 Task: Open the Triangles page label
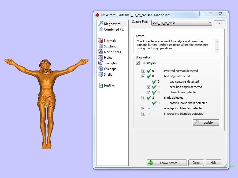(x=110, y=63)
